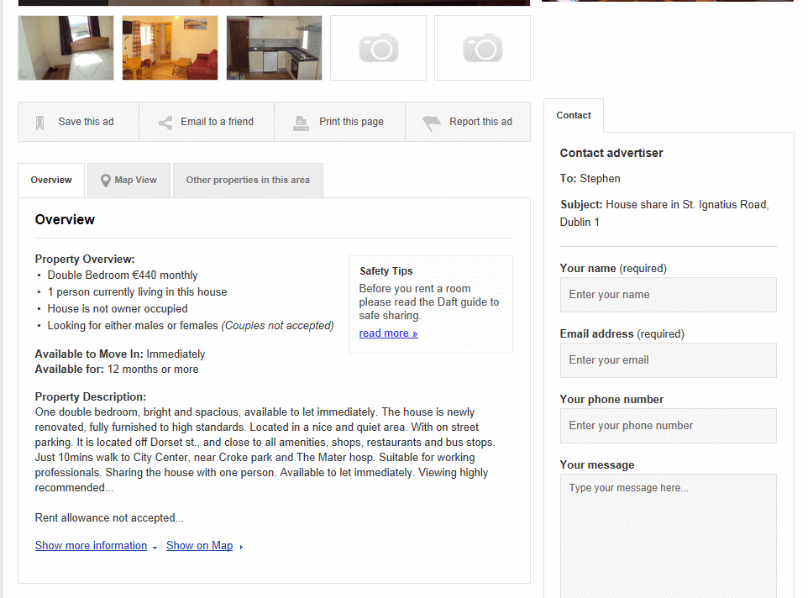Focus the Enter your email field
The width and height of the screenshot is (808, 598).
click(669, 360)
